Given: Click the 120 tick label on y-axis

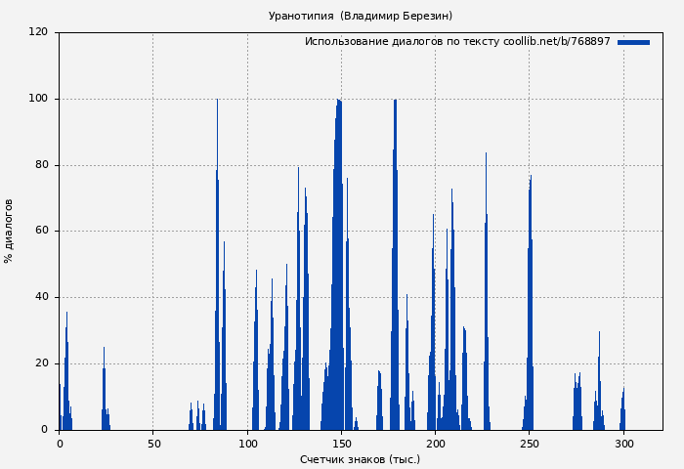Looking at the screenshot, I should [x=38, y=32].
